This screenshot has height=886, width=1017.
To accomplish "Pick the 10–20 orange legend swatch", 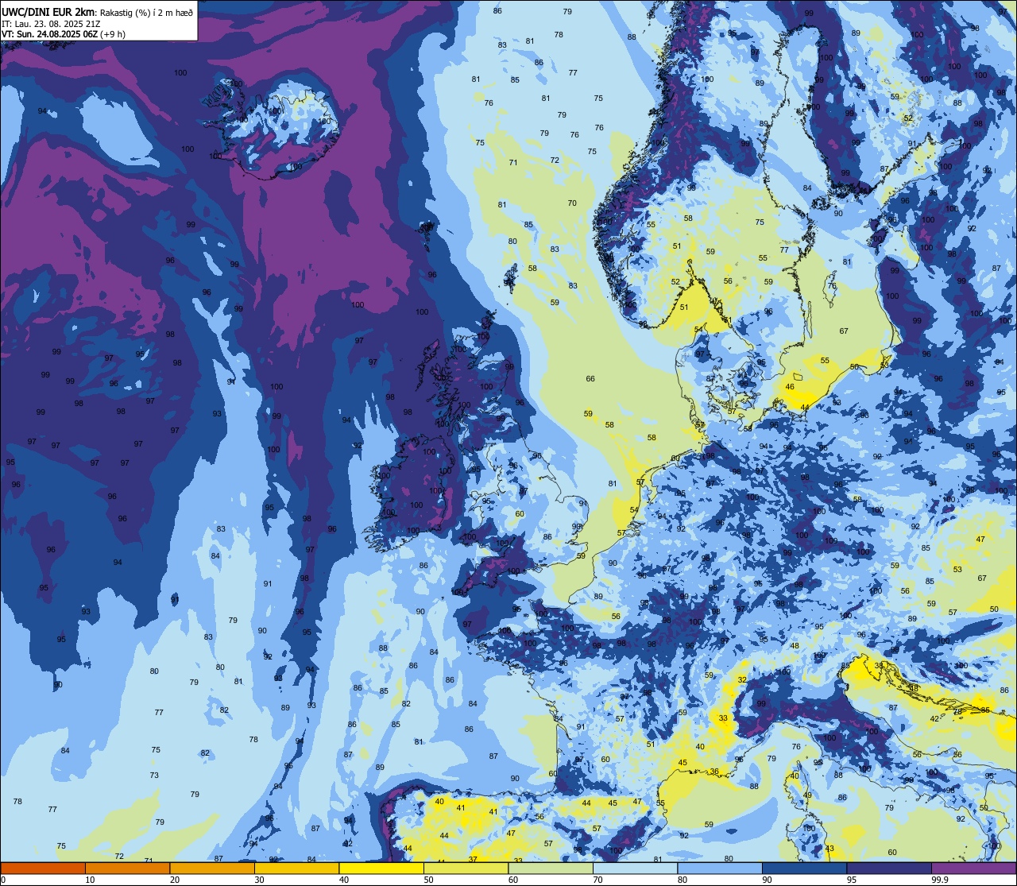I will pos(127,868).
